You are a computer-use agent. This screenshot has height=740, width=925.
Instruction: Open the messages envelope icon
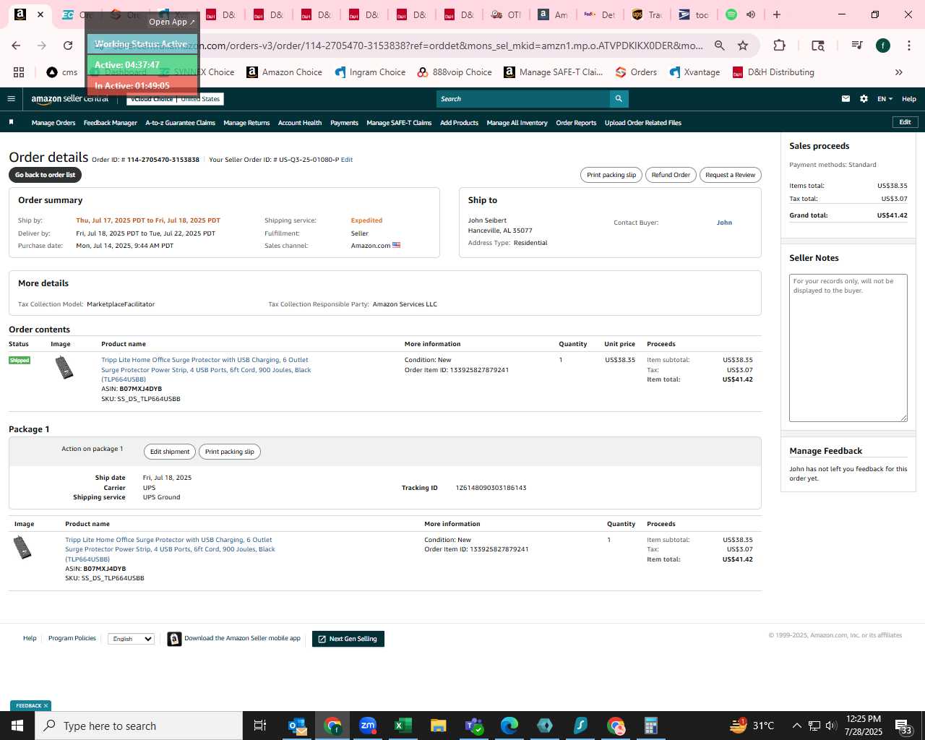point(846,99)
